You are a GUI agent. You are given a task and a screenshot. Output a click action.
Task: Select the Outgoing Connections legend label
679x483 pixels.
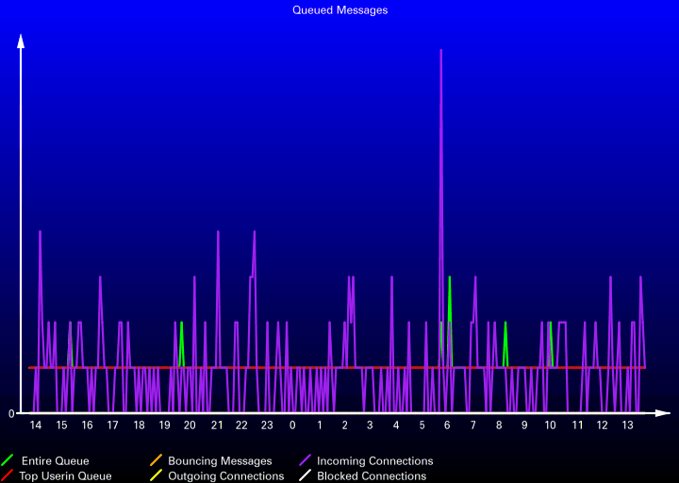(x=226, y=476)
